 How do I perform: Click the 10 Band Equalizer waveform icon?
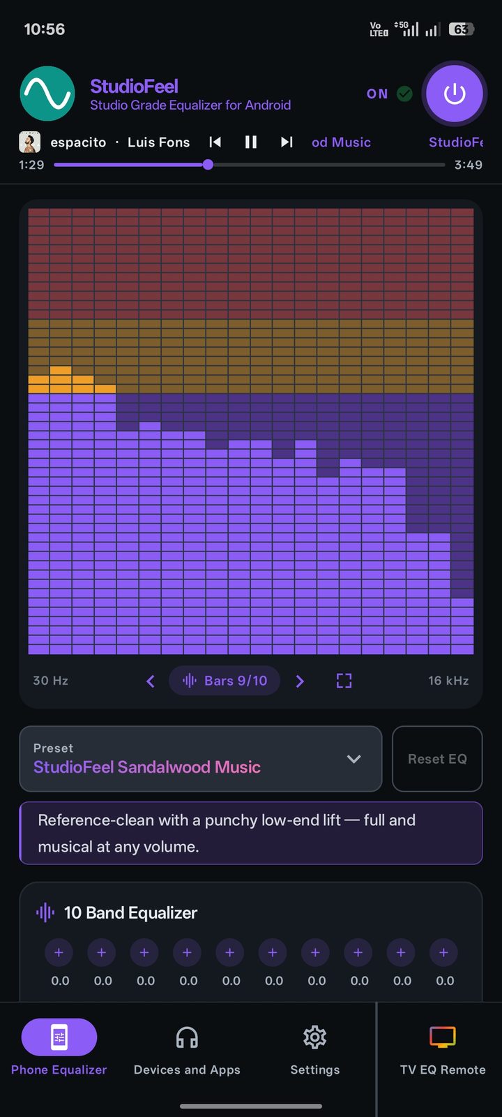pos(45,912)
